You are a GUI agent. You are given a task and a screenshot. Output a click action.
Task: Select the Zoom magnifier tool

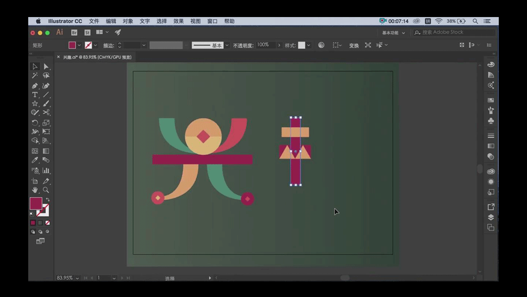46,189
